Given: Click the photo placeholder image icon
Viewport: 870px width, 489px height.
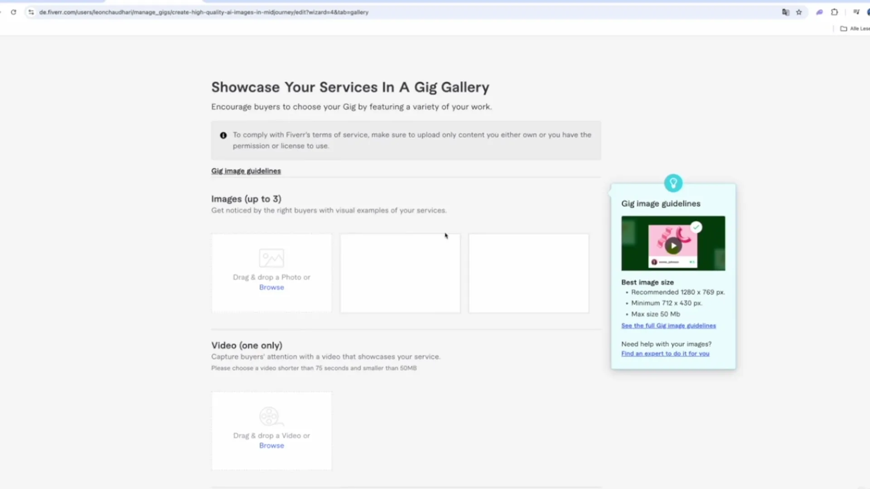Looking at the screenshot, I should pos(271,258).
